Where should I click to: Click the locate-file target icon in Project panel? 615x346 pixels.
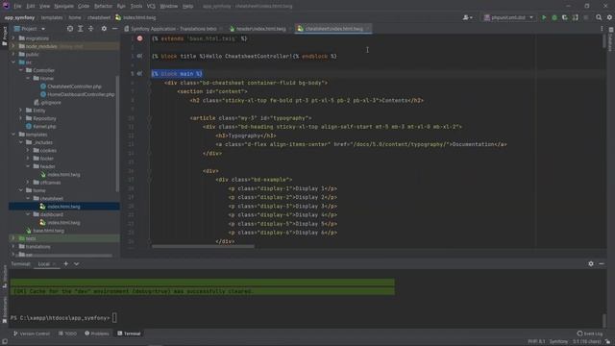pos(70,29)
